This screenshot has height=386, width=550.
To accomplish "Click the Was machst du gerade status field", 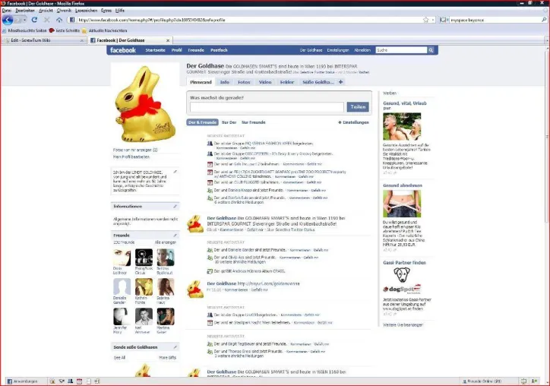I will coord(267,107).
